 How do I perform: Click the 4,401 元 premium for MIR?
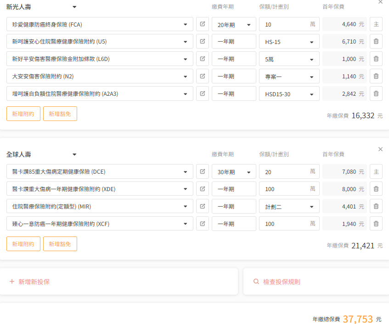tap(344, 206)
